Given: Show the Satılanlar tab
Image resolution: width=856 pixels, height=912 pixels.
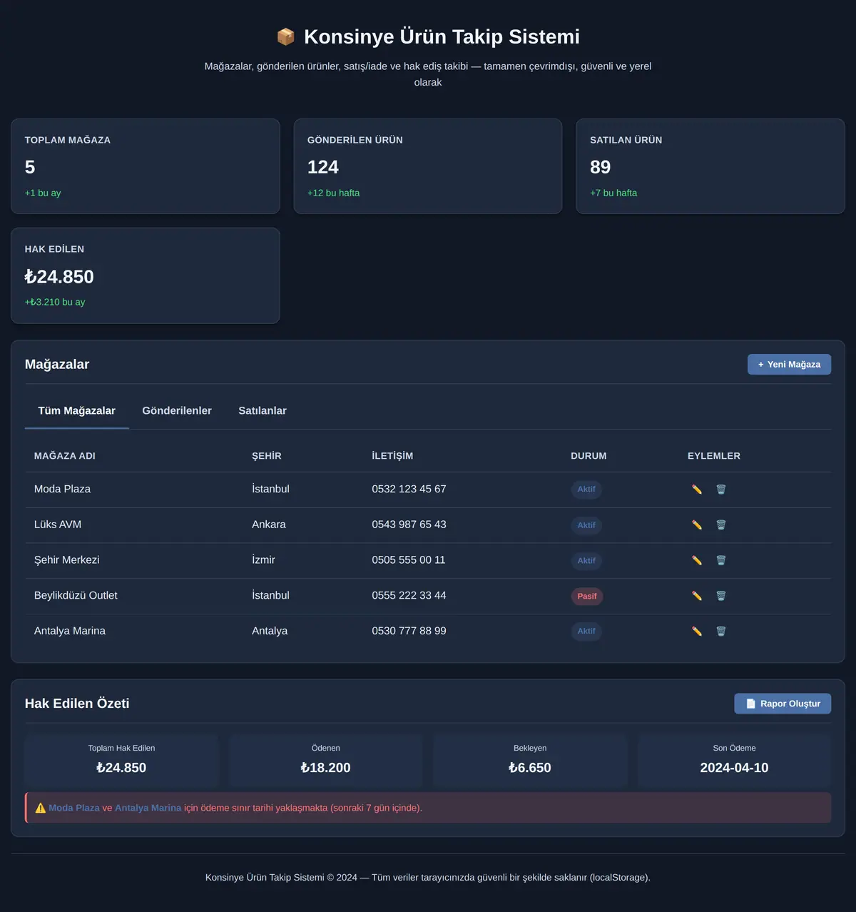Looking at the screenshot, I should (x=263, y=411).
